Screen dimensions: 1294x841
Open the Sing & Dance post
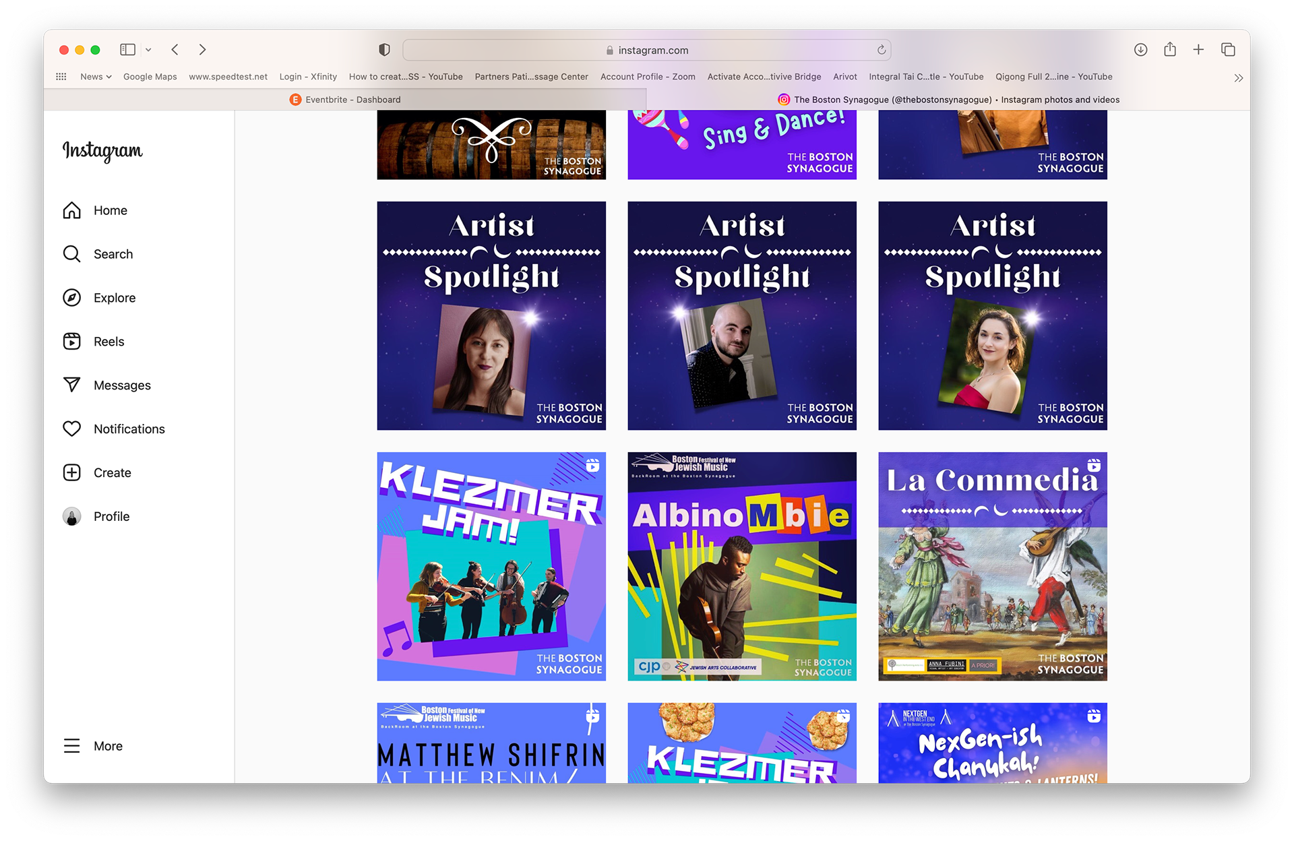click(742, 145)
